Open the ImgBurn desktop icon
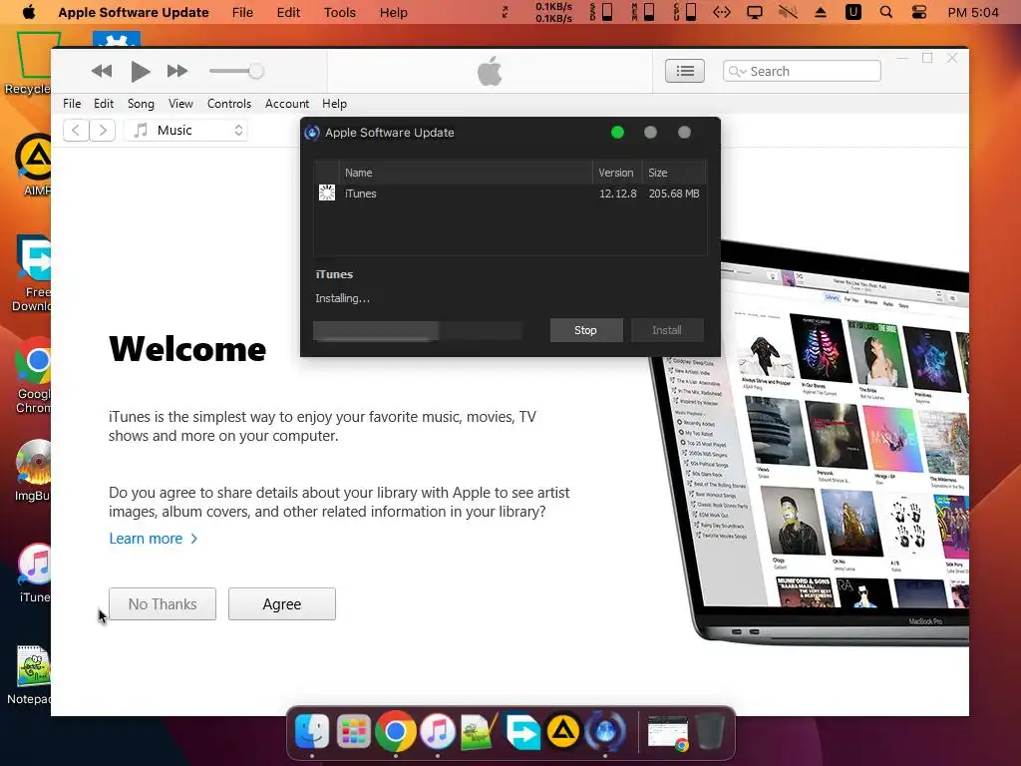 33,471
